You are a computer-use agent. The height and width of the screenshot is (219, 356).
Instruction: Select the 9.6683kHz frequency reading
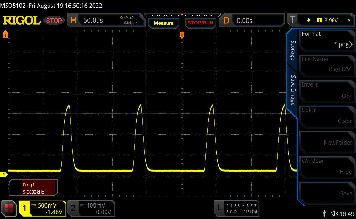[33, 192]
